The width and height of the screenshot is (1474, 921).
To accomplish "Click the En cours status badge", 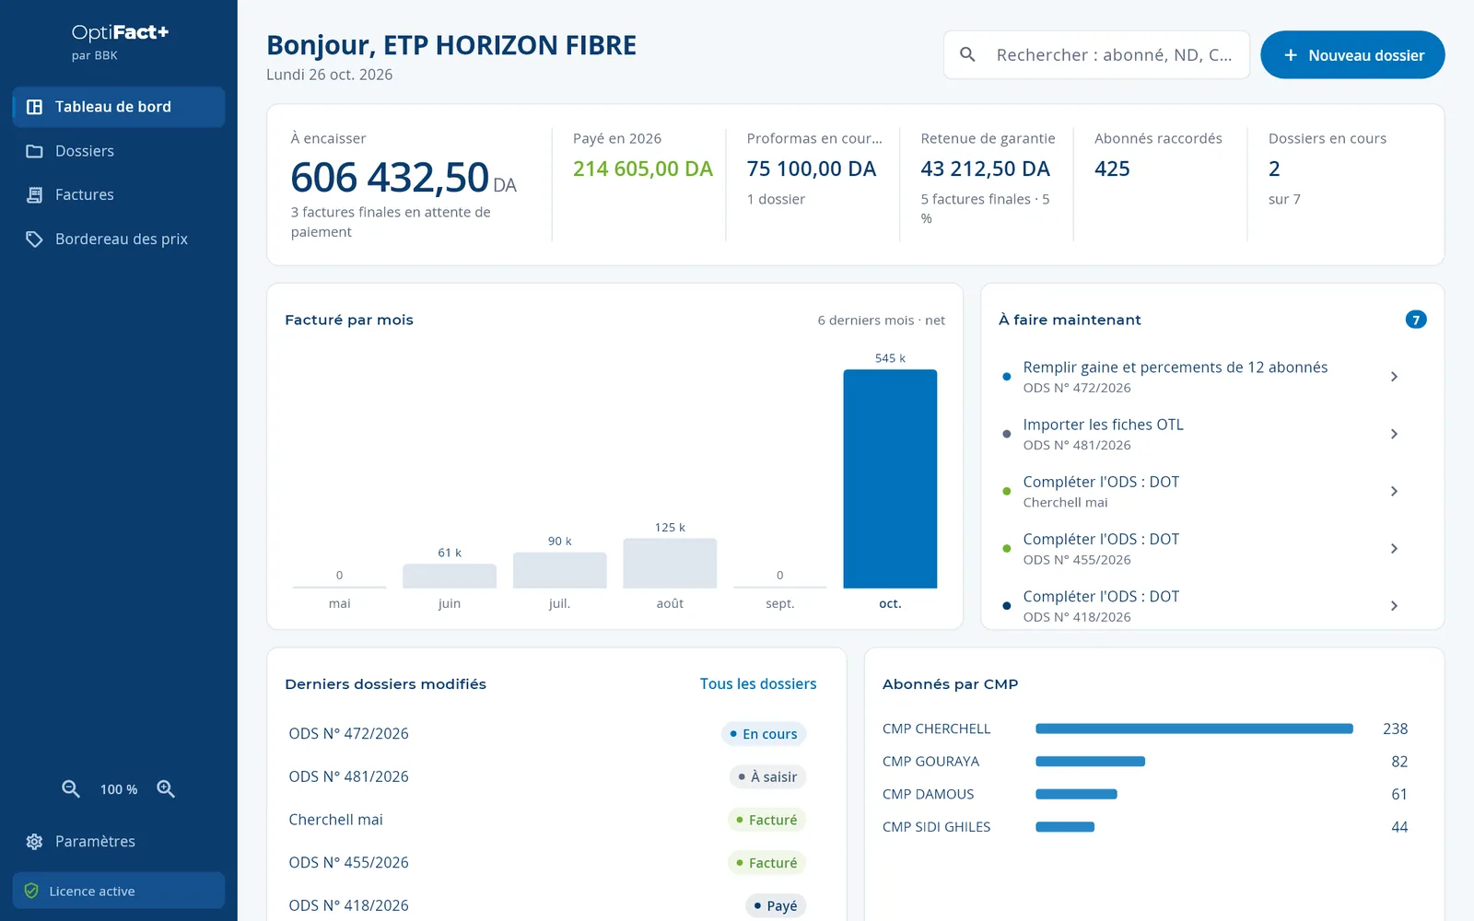I will (x=764, y=734).
